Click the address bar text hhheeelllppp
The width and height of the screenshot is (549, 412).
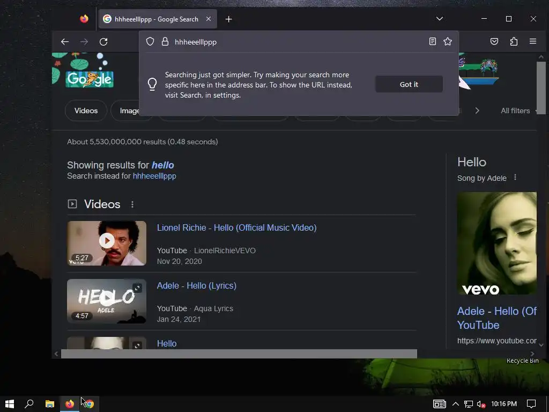tap(195, 42)
